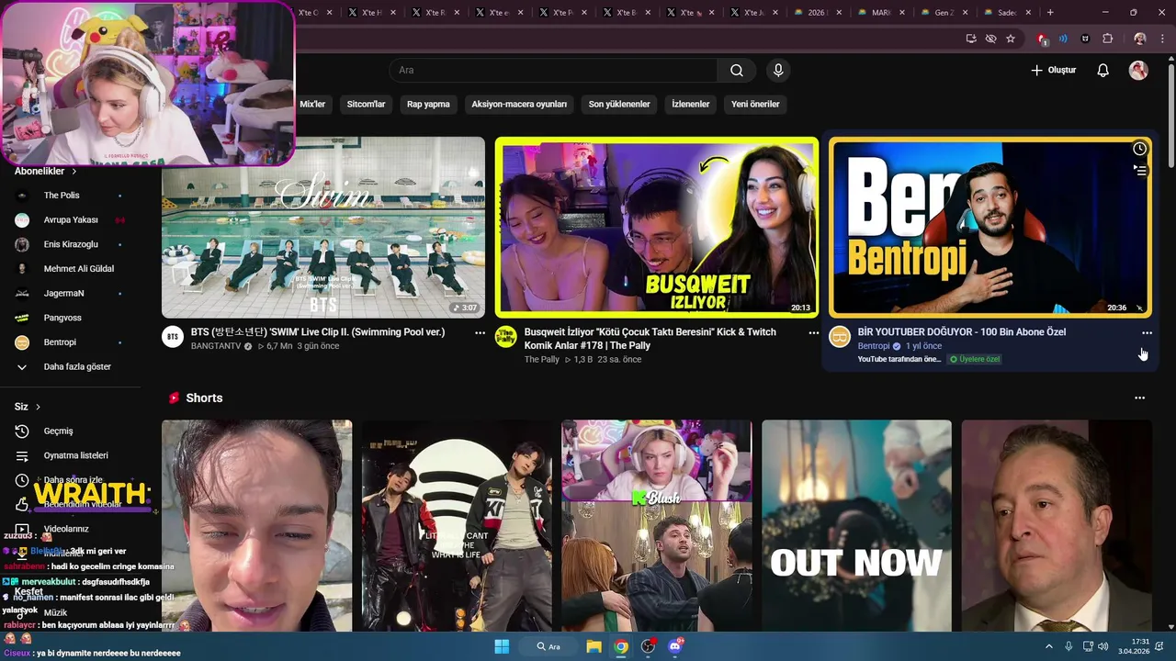Select Son yüklenenler filter chip
This screenshot has width=1176, height=661.
click(619, 105)
